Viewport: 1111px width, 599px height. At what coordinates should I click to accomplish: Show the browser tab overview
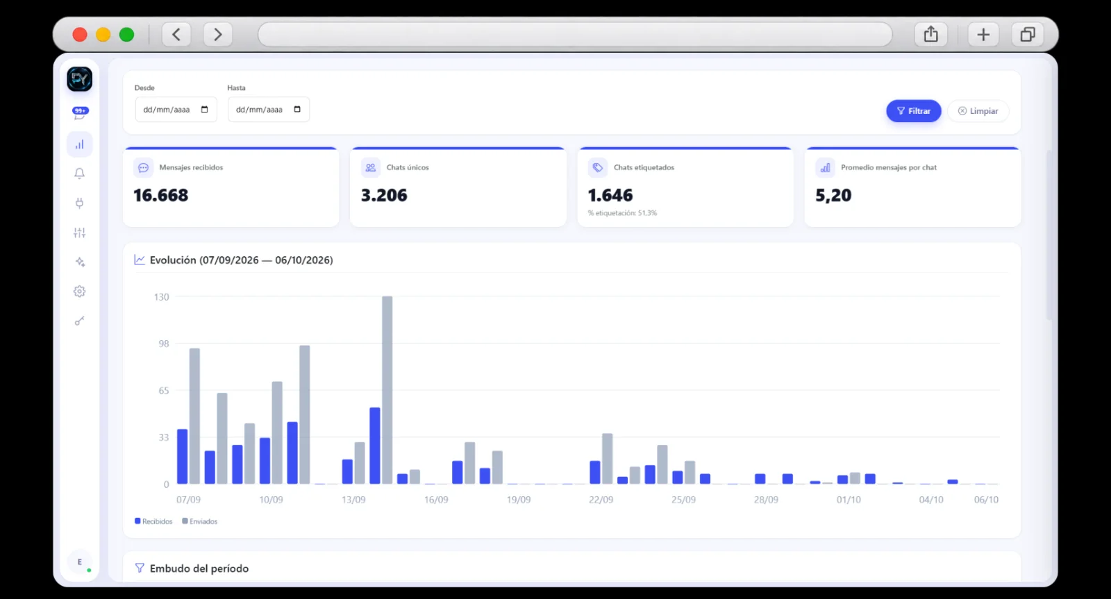click(1028, 34)
